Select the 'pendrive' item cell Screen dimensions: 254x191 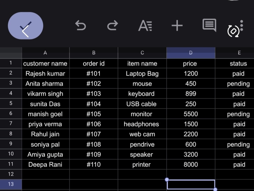click(x=142, y=144)
